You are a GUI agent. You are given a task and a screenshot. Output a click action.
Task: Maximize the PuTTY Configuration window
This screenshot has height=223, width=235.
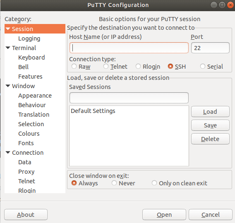[222, 5]
